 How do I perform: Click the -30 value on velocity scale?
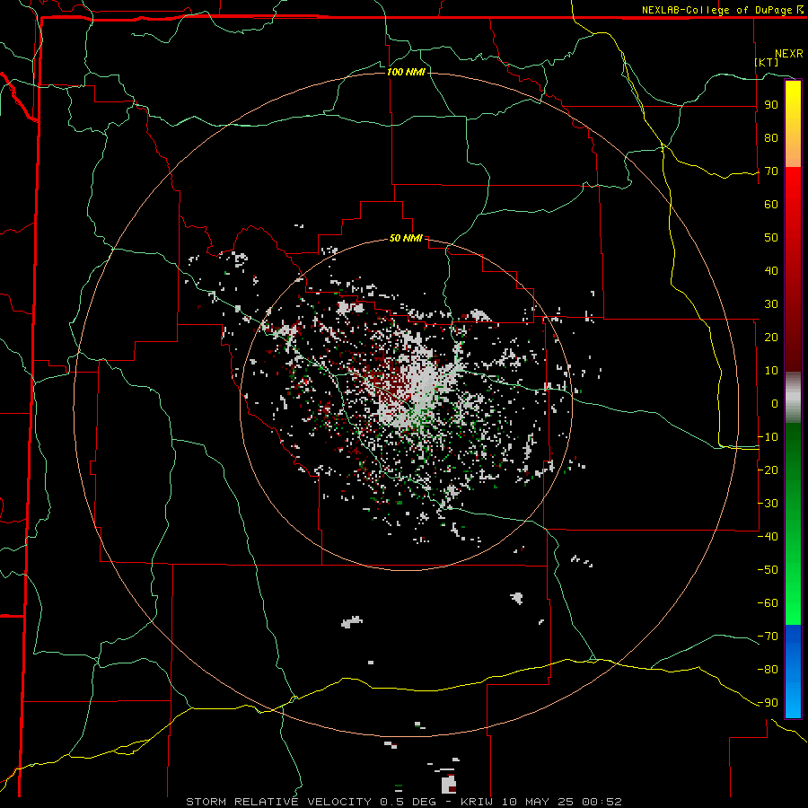click(768, 504)
